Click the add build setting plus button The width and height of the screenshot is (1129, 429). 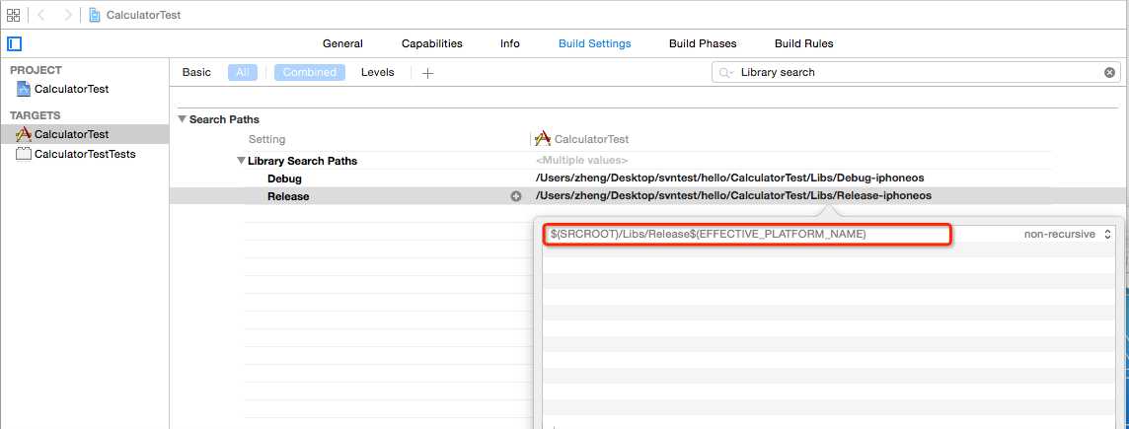point(427,73)
